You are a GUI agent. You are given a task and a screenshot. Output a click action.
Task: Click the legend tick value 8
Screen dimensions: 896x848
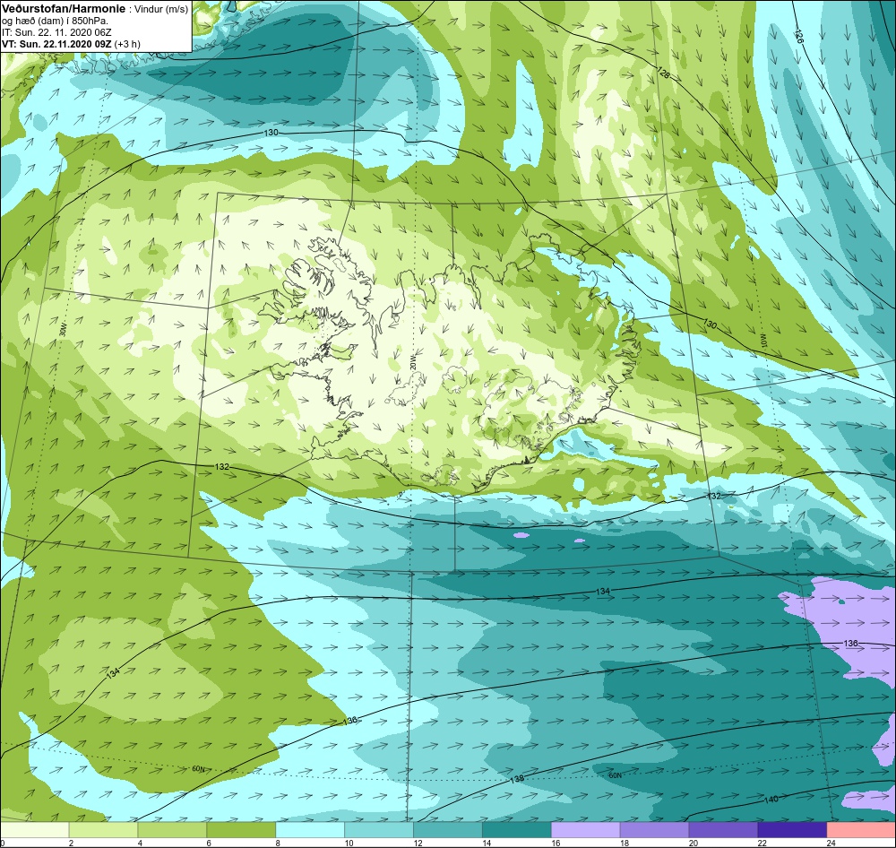point(276,843)
